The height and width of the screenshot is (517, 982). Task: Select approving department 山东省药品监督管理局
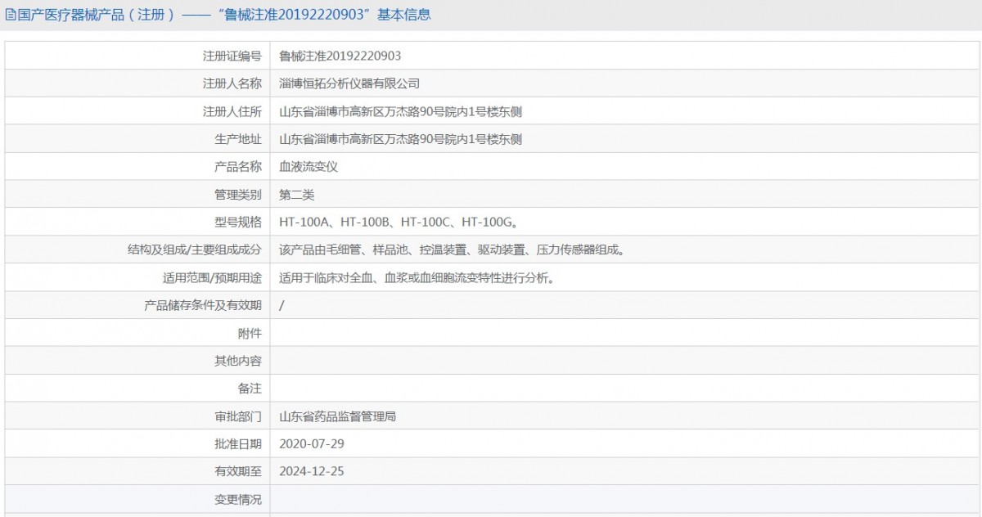[337, 416]
